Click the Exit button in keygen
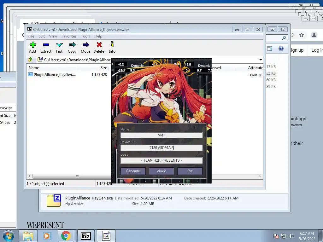Image resolution: width=323 pixels, height=242 pixels. [190, 171]
